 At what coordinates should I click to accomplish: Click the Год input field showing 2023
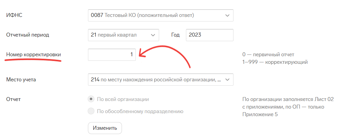pyautogui.click(x=209, y=35)
